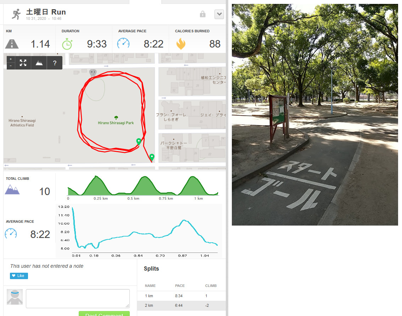
Task: Click the comment text box
Action: point(78,299)
